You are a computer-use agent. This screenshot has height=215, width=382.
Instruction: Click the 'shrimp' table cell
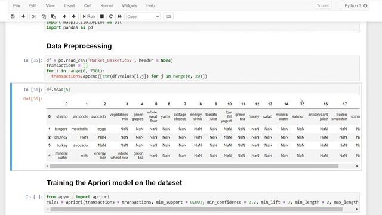[61, 116]
